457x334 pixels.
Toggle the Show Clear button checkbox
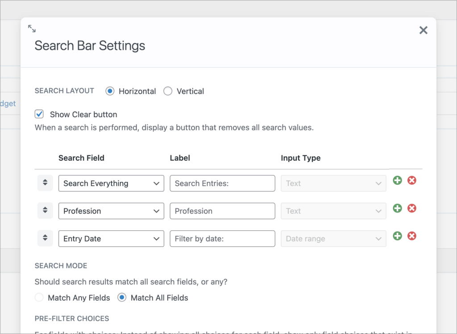pyautogui.click(x=39, y=114)
